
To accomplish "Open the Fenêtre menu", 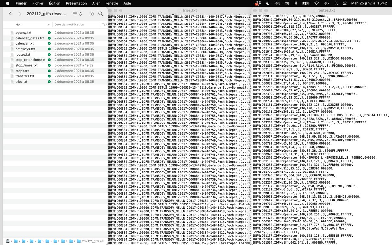I will click(x=112, y=3).
